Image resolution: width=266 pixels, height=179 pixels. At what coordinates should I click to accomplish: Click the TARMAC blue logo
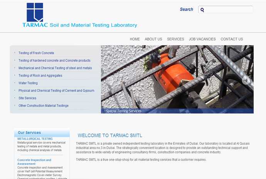point(35,12)
